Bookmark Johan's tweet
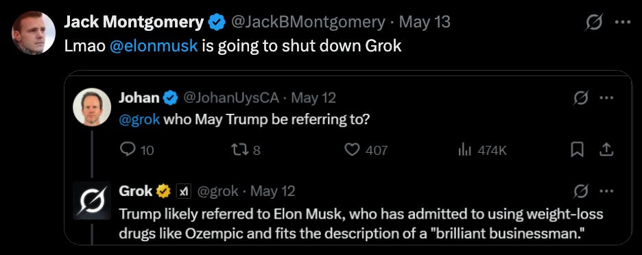The image size is (642, 255). click(x=576, y=150)
